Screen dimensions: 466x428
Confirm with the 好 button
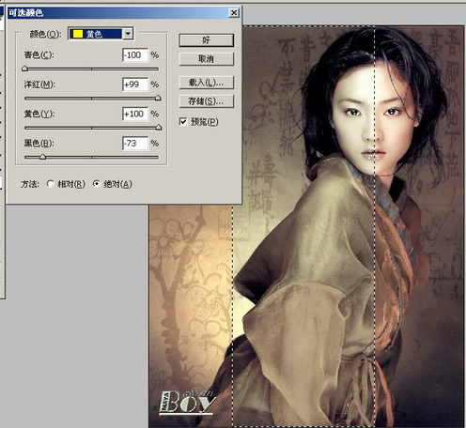[206, 40]
